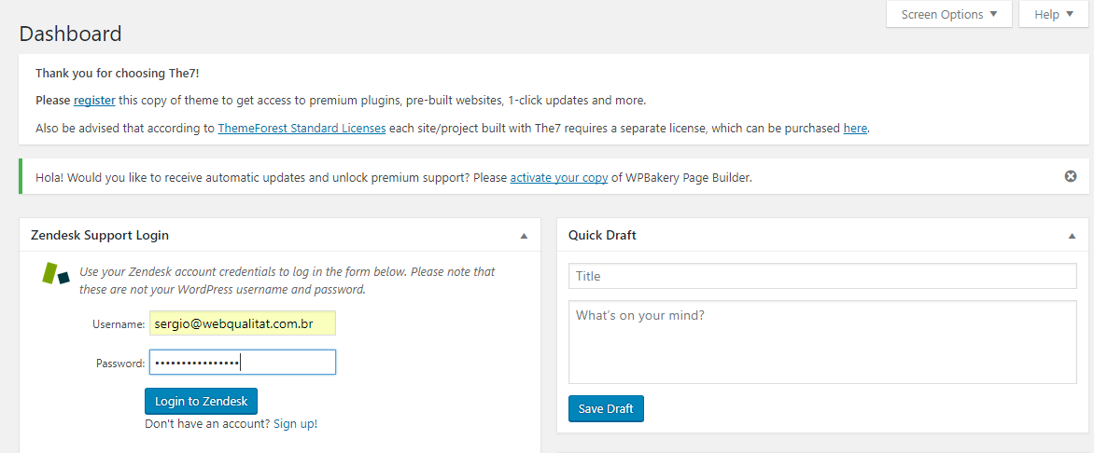
Task: Click the Zendesk Support Login widget title
Action: [100, 236]
